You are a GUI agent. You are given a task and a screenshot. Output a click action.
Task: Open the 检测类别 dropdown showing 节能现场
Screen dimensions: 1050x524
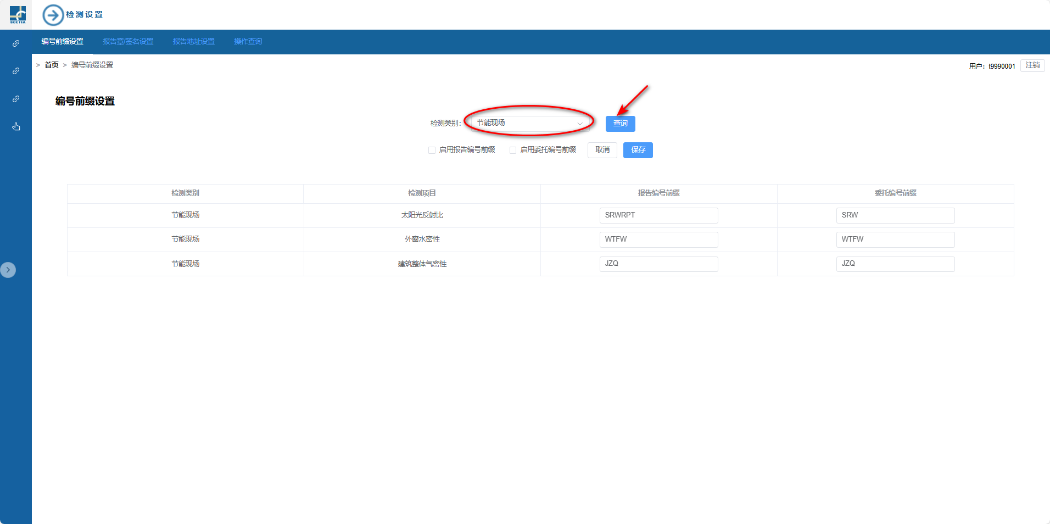click(529, 123)
